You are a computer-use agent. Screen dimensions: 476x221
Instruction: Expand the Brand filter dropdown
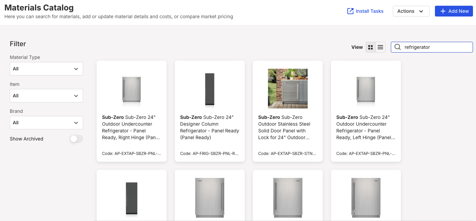(x=46, y=123)
